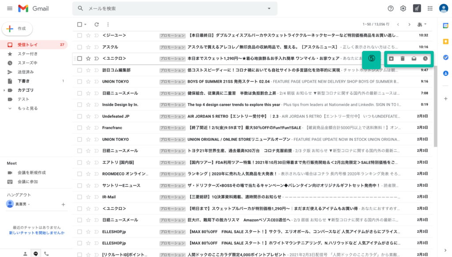Open Google Calendar in side panel
Viewport: 452px width, 257px height.
[x=445, y=25]
